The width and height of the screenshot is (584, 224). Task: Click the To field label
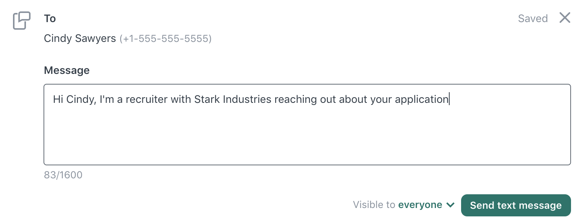50,18
